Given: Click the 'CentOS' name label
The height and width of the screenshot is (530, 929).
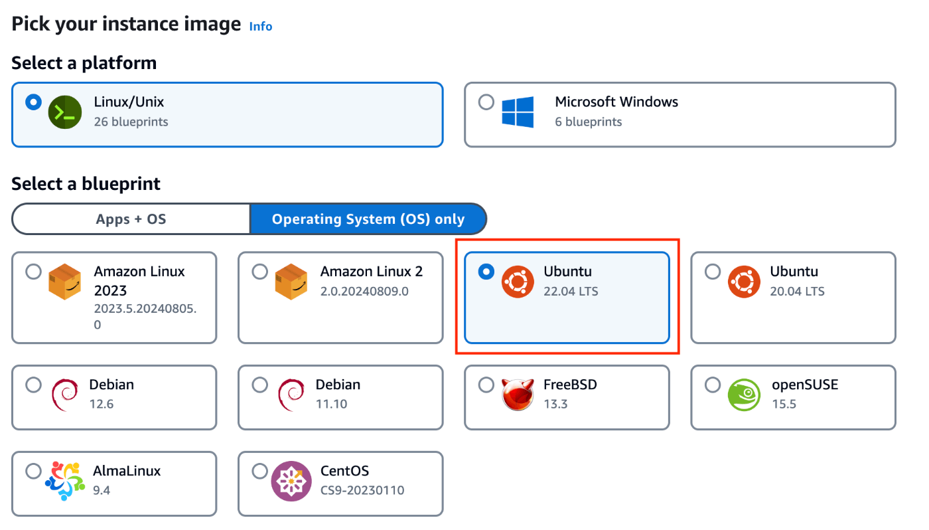Looking at the screenshot, I should [x=344, y=471].
